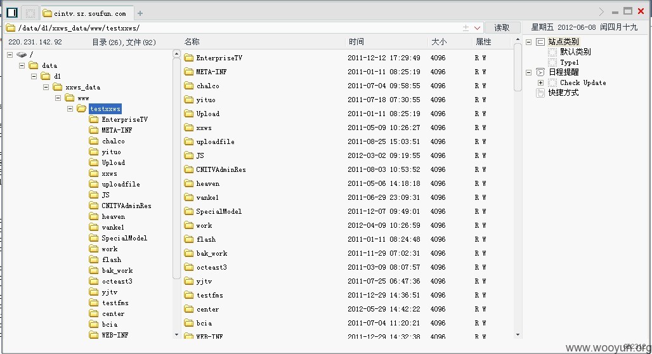This screenshot has height=354, width=652.
Task: Select WEB-INF folder in left tree
Action: pos(115,335)
